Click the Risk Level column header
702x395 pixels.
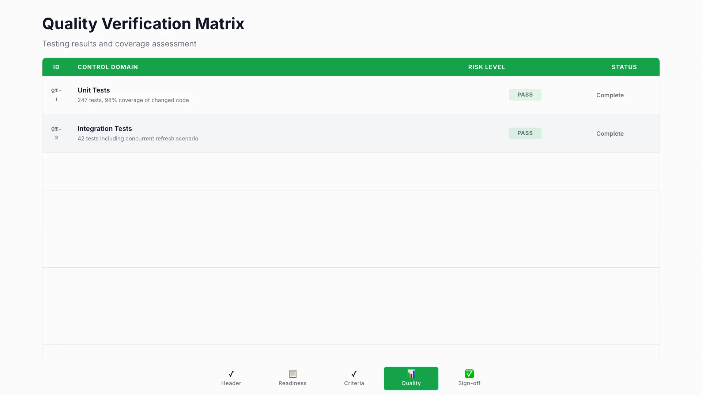point(486,67)
